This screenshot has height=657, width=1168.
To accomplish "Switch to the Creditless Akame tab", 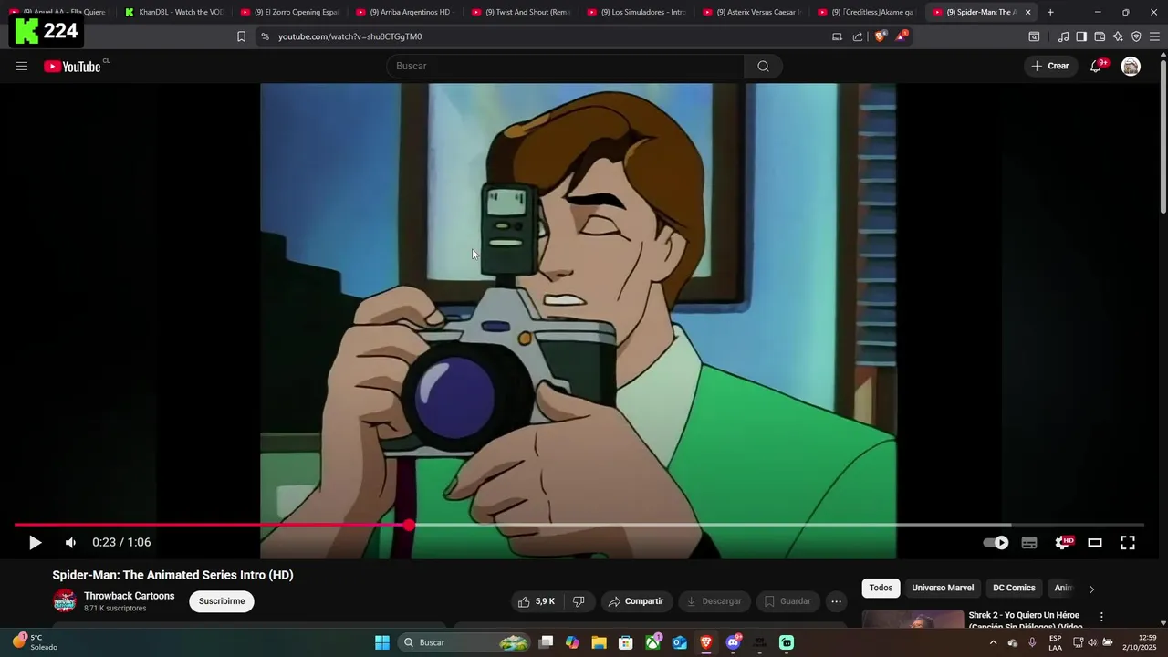I will click(867, 12).
